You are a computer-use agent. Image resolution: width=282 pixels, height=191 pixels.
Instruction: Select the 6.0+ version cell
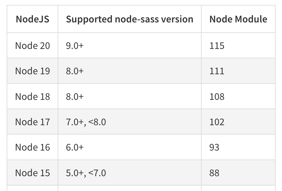click(129, 147)
